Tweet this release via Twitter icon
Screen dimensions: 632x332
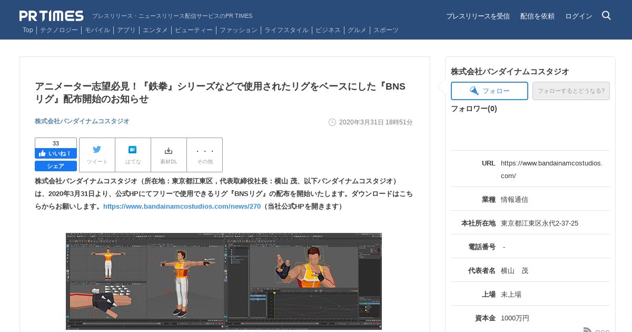point(97,155)
